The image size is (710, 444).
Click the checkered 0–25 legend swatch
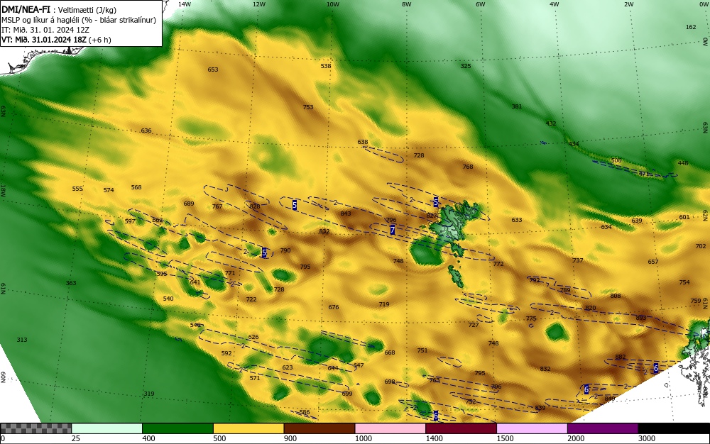tap(36, 428)
